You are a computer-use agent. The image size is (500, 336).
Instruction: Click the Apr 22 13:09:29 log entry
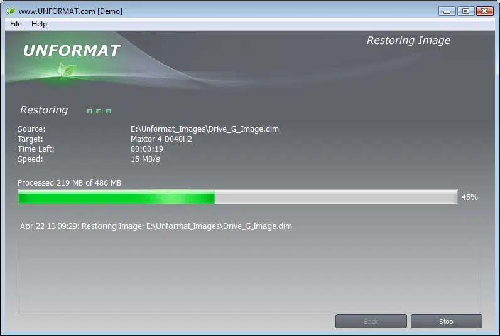(156, 226)
